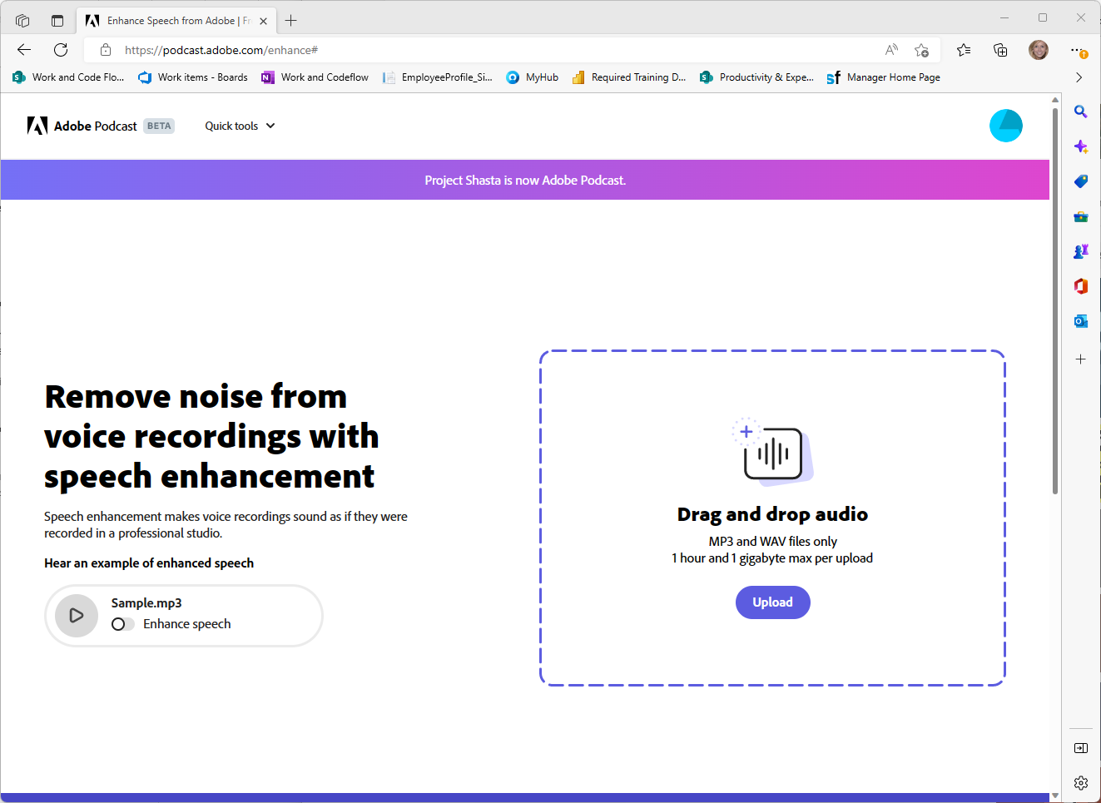Open the user profile avatar on Adobe Podcast
The height and width of the screenshot is (803, 1101).
click(1005, 126)
